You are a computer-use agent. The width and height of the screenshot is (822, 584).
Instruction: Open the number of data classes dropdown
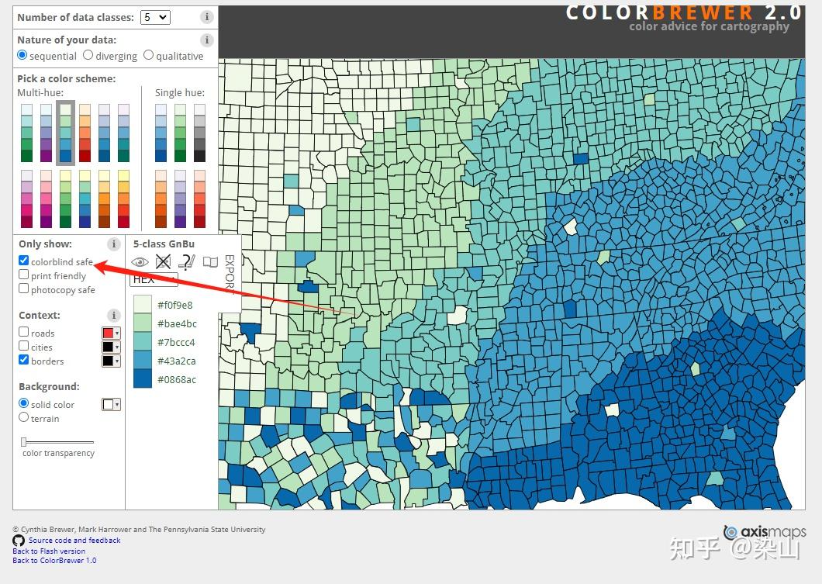click(155, 17)
